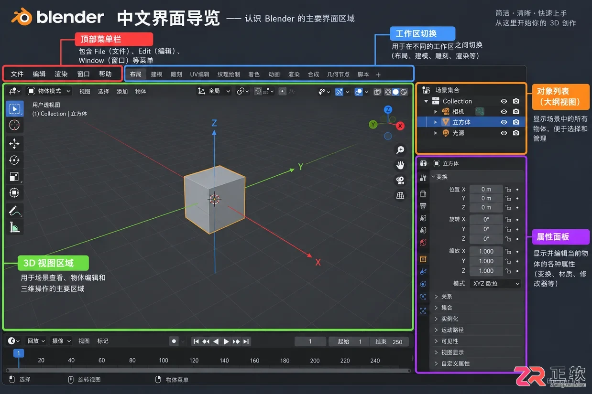This screenshot has height=394, width=592.
Task: Select the Transform tool
Action: (14, 193)
